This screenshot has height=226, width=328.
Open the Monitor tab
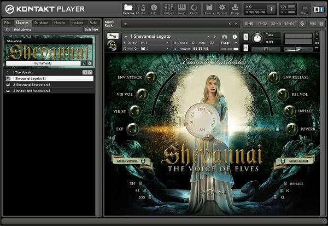pos(60,22)
